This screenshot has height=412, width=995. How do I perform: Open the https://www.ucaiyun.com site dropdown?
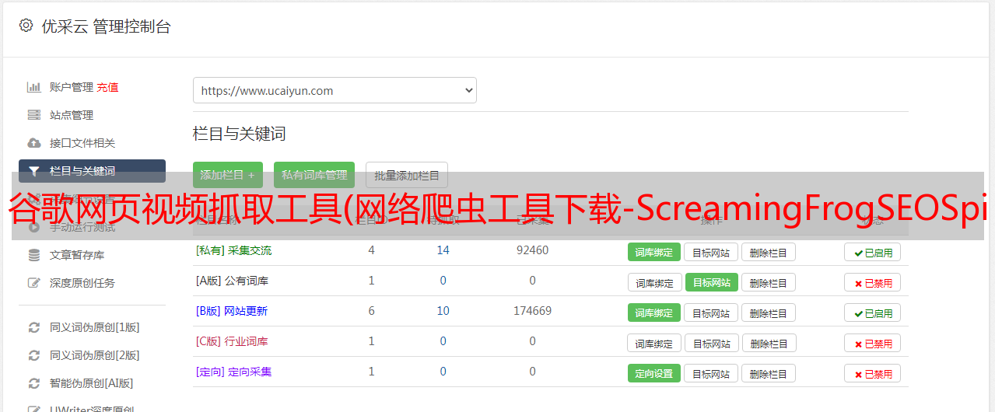[335, 90]
